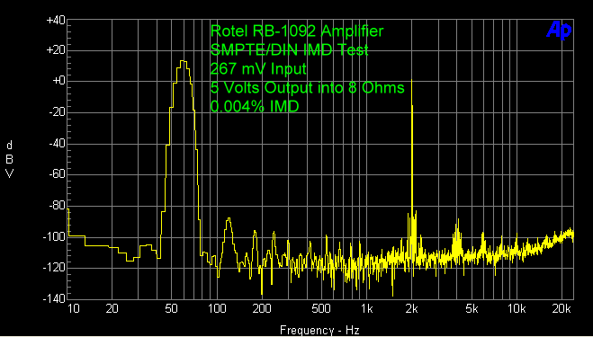Viewport: 593px width, 337px height.
Task: Click the '100' frequency axis tick
Action: tap(217, 308)
